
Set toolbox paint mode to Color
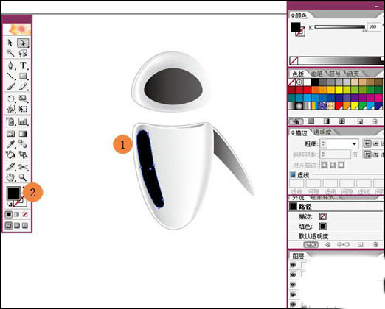pos(9,214)
